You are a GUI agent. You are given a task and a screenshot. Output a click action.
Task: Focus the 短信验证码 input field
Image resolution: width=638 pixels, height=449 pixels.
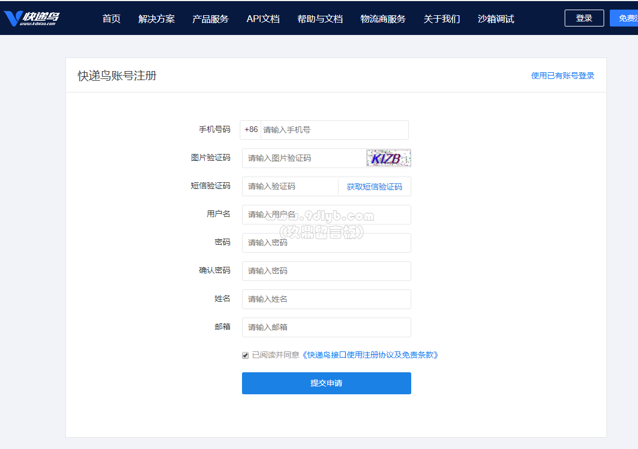click(290, 186)
